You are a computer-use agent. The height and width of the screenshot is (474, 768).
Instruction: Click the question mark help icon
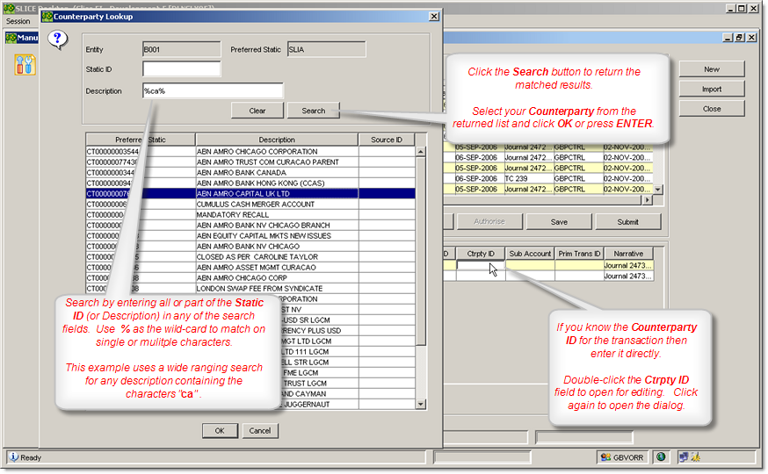(57, 39)
